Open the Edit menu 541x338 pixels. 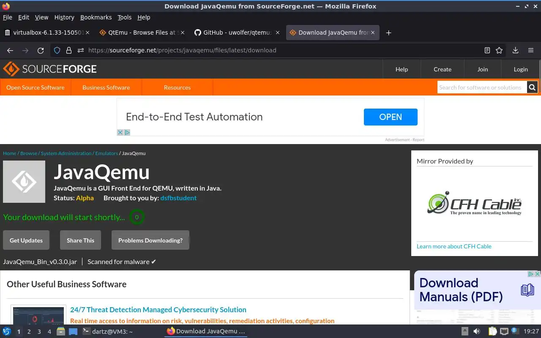point(24,17)
